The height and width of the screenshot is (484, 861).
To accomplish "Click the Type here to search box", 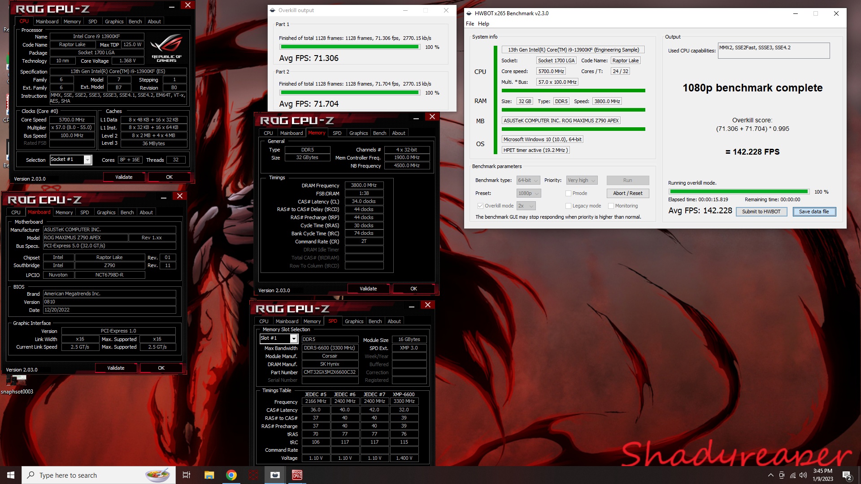I will click(99, 475).
